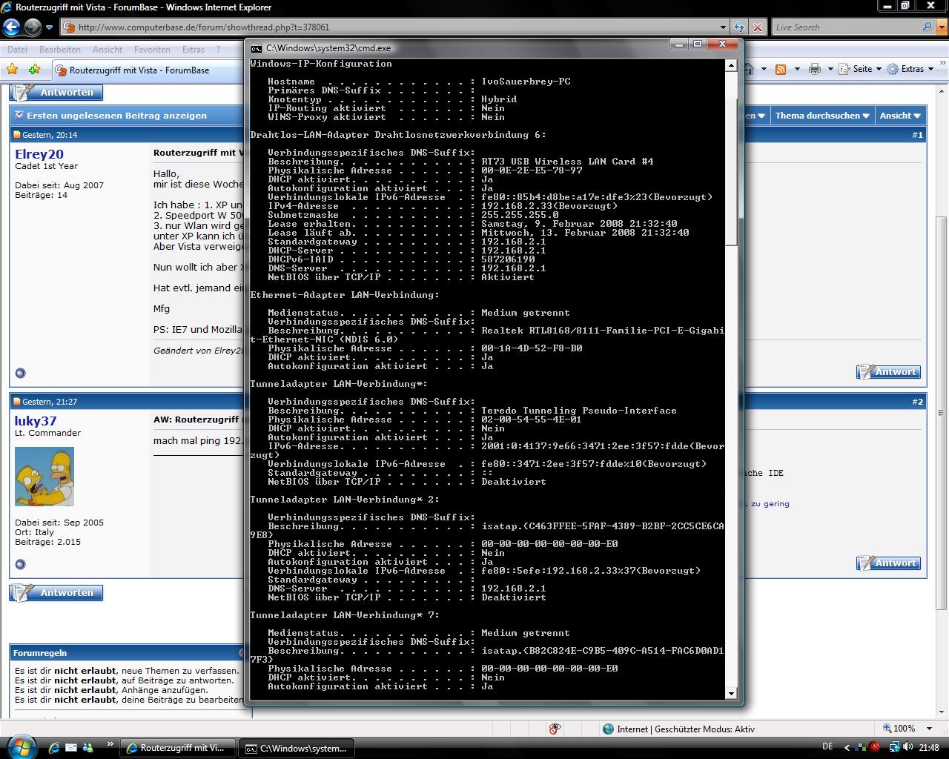Click the #1 post permalink
The image size is (949, 759).
[x=917, y=135]
